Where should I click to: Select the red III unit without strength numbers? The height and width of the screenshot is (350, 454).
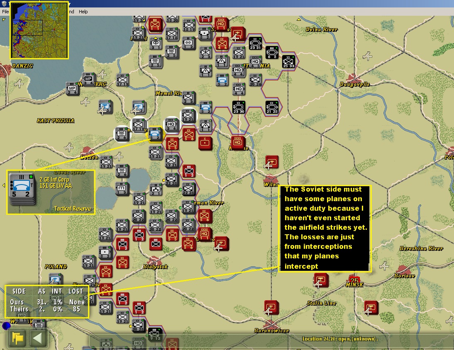[156, 244]
